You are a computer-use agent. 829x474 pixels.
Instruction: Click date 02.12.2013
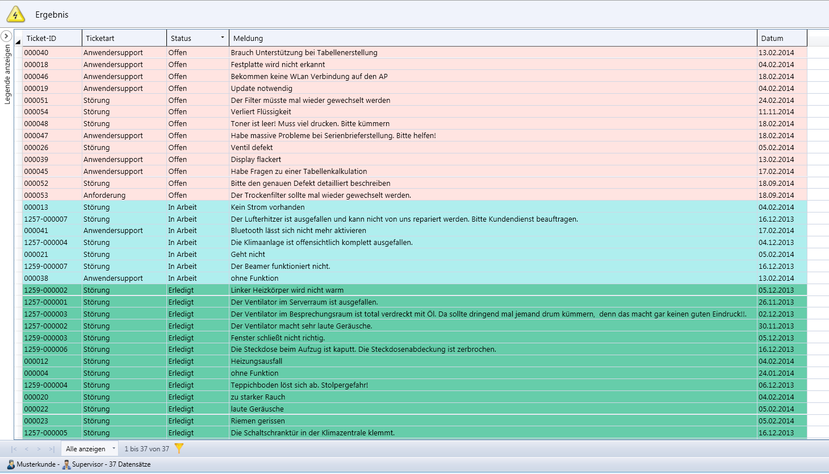tap(776, 314)
